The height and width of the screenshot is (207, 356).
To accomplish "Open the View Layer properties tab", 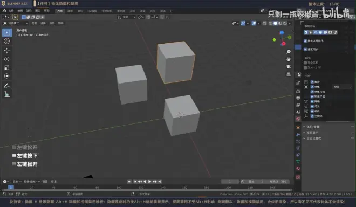I will click(298, 105).
